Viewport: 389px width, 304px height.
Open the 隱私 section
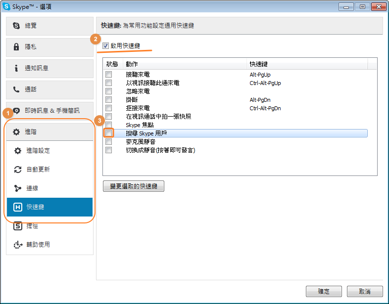49,47
